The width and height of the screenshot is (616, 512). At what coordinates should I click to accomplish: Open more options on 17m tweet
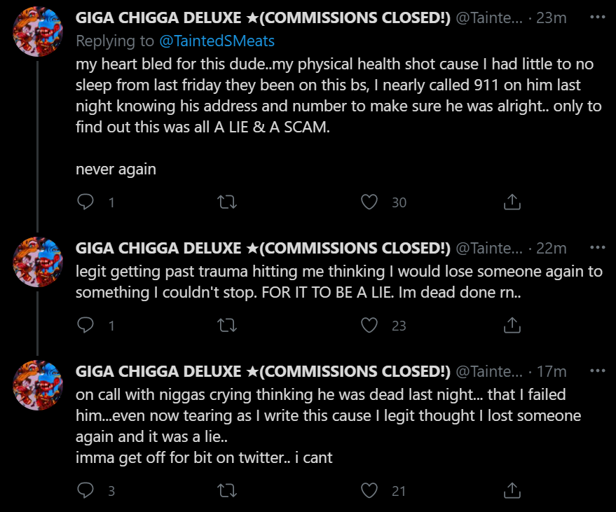click(x=598, y=371)
